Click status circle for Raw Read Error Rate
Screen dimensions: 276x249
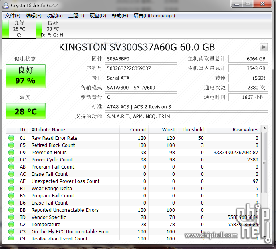11,138
